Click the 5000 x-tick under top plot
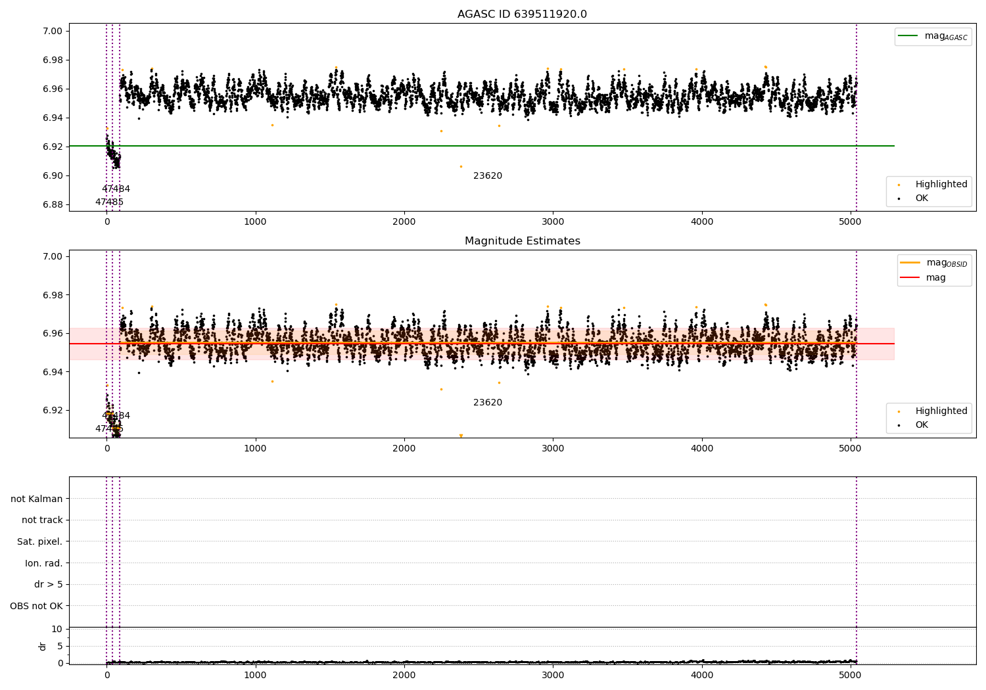 click(851, 221)
